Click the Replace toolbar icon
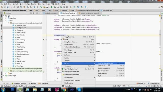163x92 pixels. pos(31,7)
